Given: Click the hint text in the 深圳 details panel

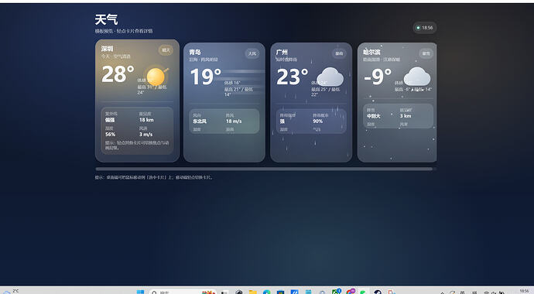Looking at the screenshot, I should [x=137, y=145].
